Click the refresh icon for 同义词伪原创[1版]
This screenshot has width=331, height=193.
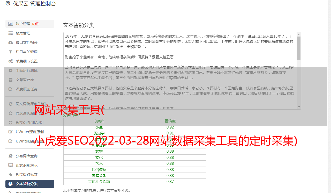click(x=11, y=104)
